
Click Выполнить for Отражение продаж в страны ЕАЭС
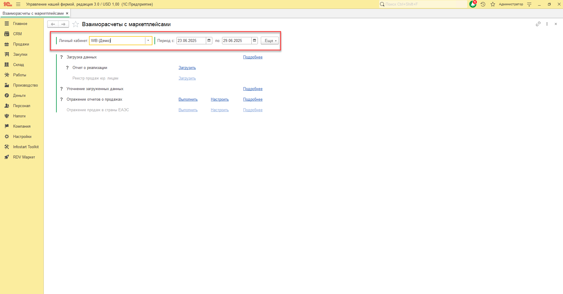188,110
